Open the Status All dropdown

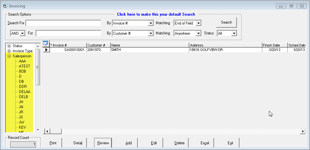pyautogui.click(x=234, y=33)
